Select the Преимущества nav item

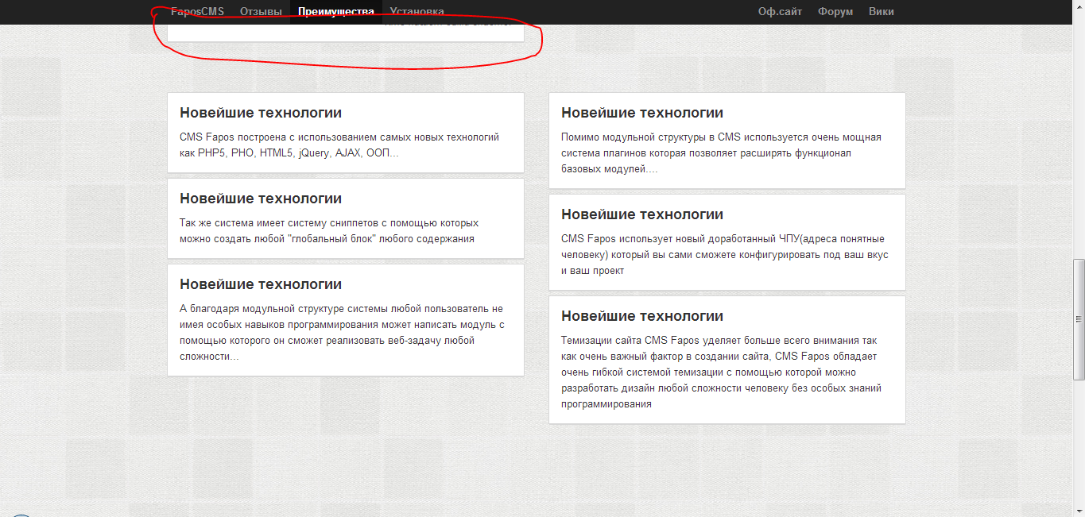coord(336,12)
